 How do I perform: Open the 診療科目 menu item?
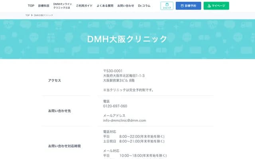pyautogui.click(x=43, y=6)
